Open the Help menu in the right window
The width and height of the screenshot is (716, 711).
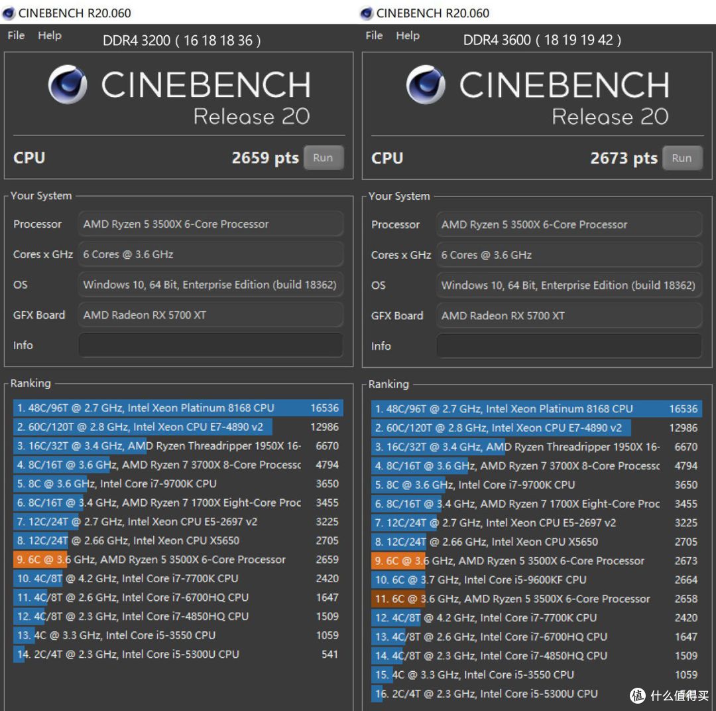coord(407,35)
